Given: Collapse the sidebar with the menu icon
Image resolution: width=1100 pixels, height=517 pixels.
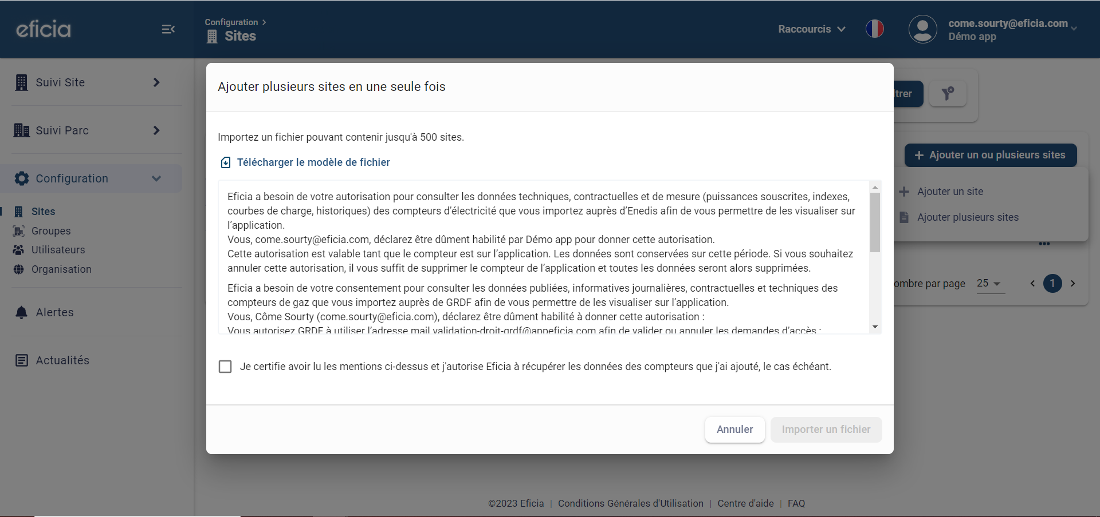Looking at the screenshot, I should (168, 29).
